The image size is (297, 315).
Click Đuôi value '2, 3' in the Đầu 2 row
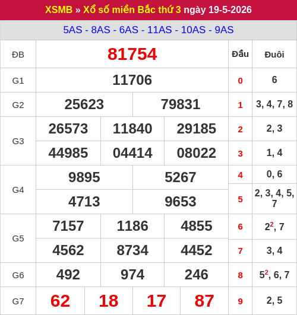tap(274, 129)
